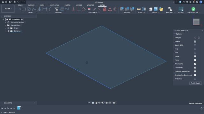Open the Orbit navigation tool

(89, 103)
